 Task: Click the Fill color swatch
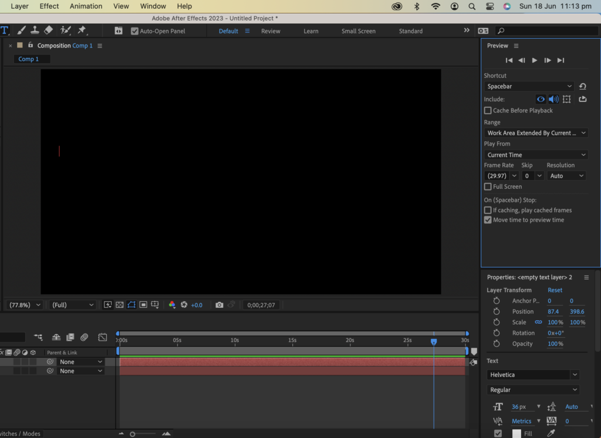coord(516,433)
